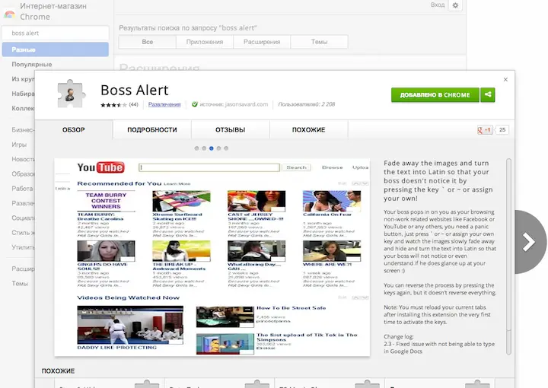Viewport: 548px width, 388px height.
Task: Click the 'Boss Alert' title heading
Action: click(135, 90)
